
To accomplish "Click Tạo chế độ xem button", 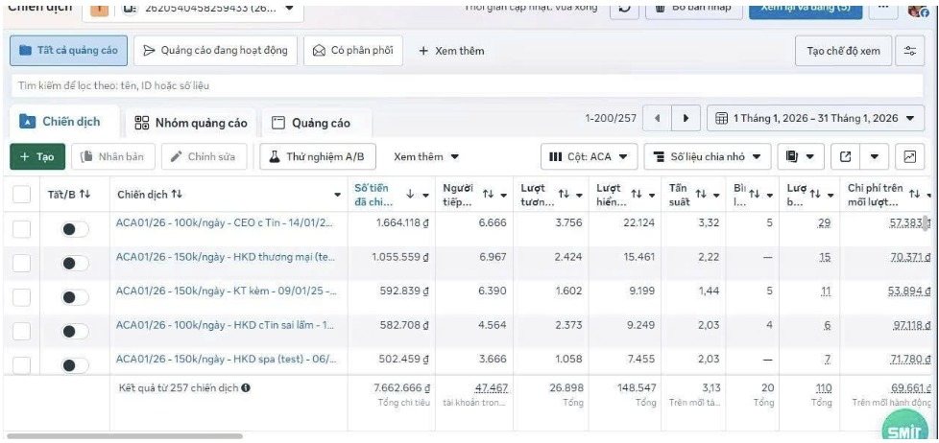I will pos(843,51).
